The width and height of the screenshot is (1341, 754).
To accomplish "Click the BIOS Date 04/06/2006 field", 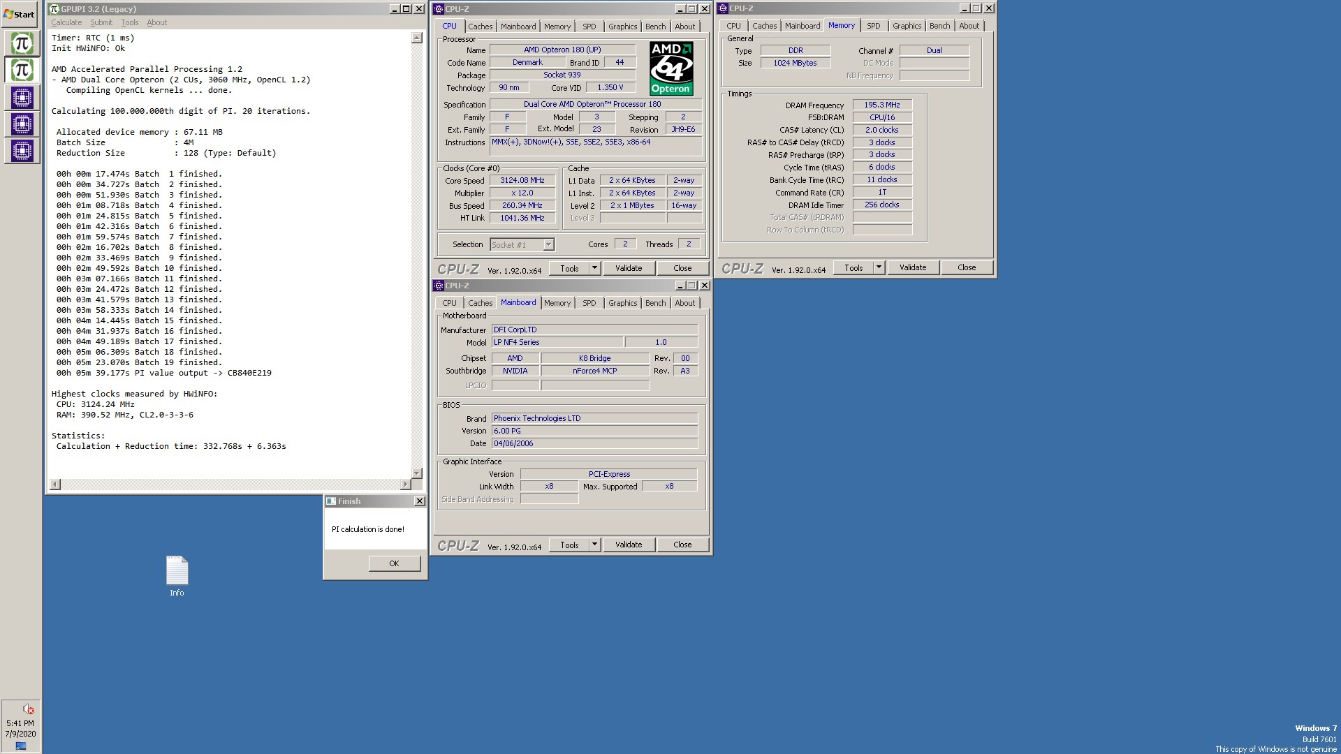I will pyautogui.click(x=594, y=443).
